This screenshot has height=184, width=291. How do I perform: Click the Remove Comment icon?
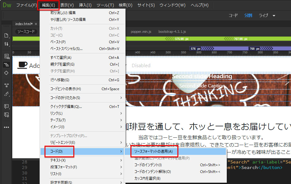coord(6,115)
